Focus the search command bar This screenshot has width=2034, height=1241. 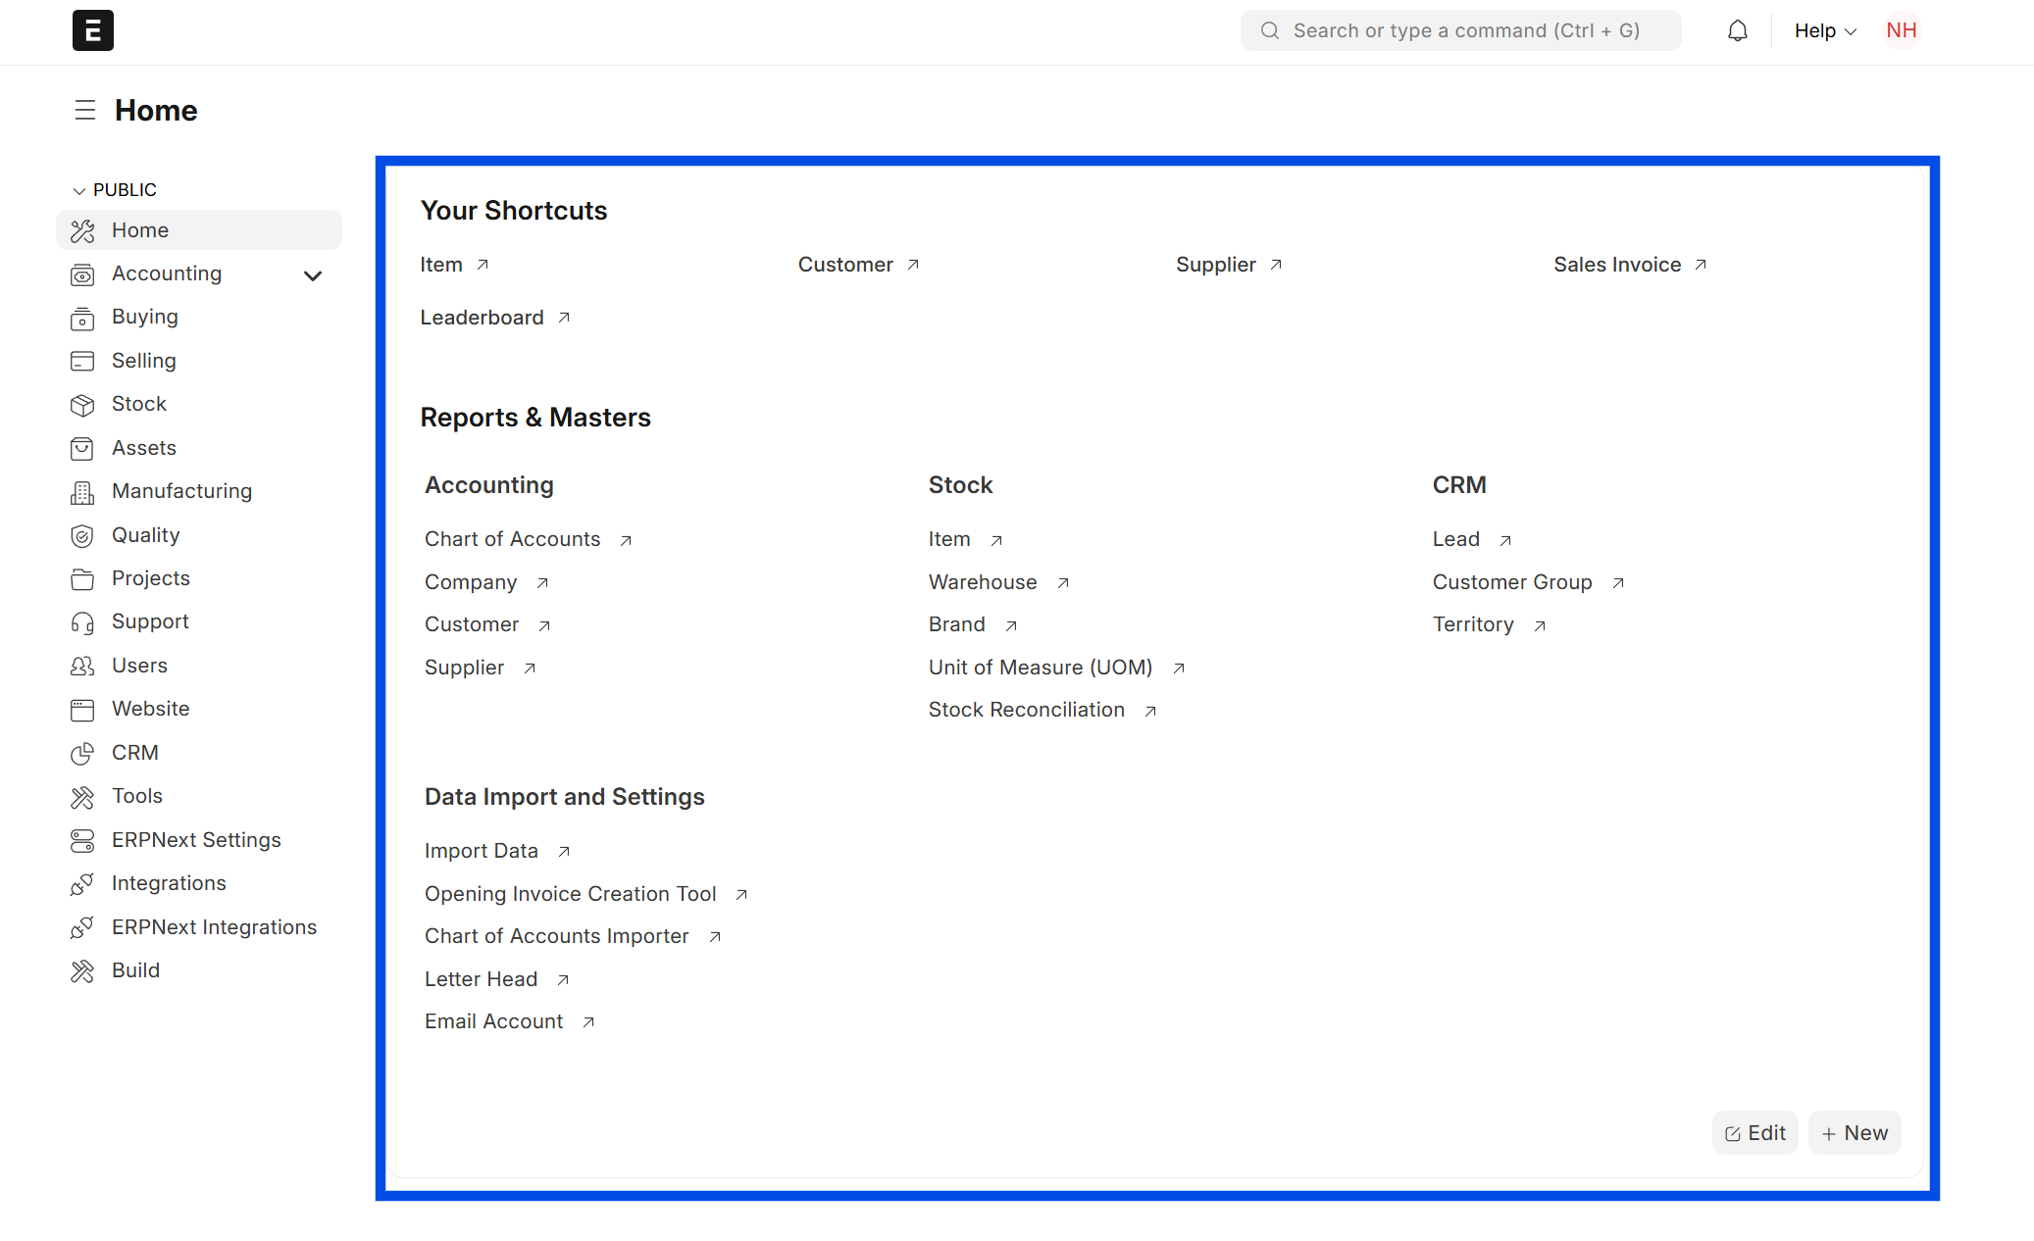[x=1460, y=30]
